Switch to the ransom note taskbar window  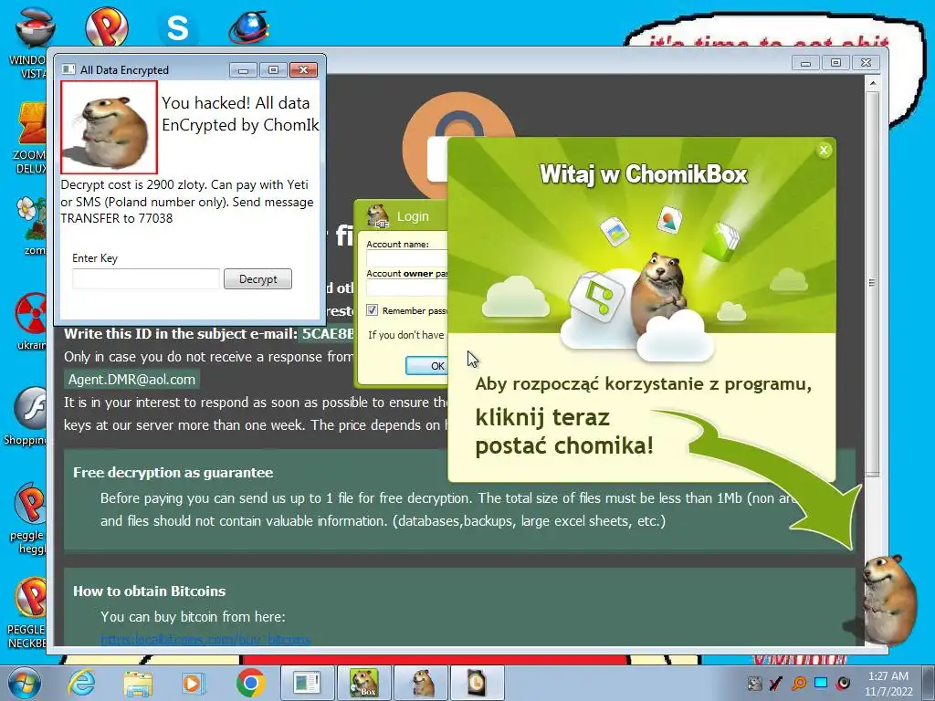pyautogui.click(x=307, y=683)
